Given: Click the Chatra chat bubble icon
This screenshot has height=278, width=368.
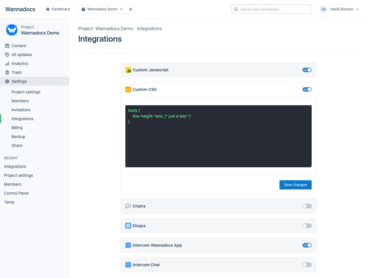Looking at the screenshot, I should pyautogui.click(x=128, y=206).
